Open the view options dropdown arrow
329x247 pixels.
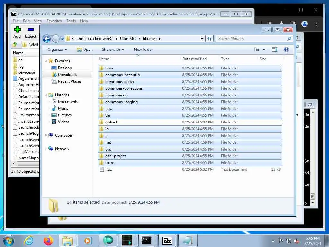pyautogui.click(x=264, y=50)
